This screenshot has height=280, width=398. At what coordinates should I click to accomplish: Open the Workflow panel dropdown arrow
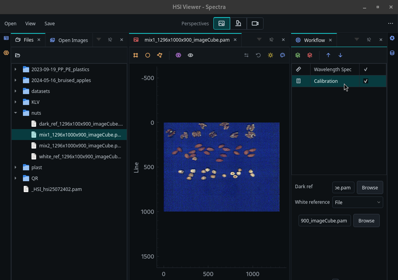pyautogui.click(x=357, y=39)
